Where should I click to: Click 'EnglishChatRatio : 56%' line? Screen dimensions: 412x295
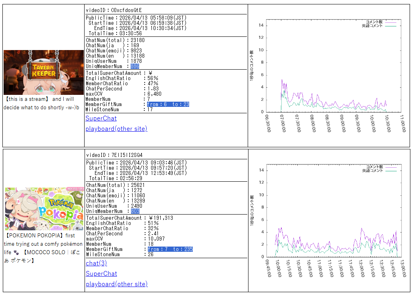(122, 78)
